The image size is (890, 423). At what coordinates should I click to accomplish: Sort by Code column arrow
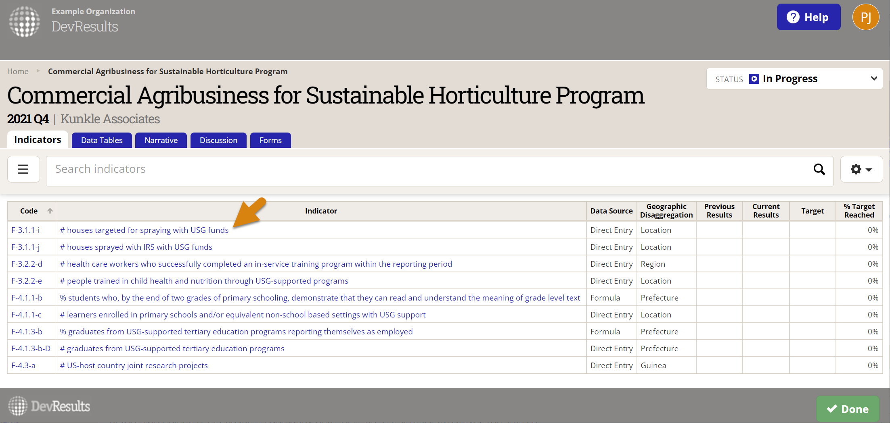point(50,211)
